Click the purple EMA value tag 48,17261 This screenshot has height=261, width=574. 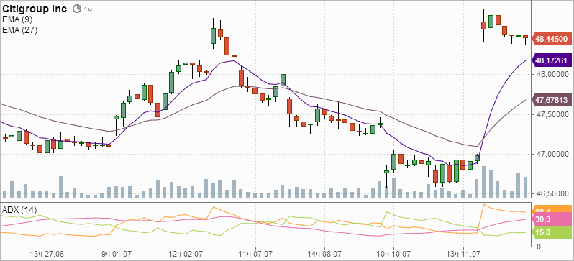pyautogui.click(x=551, y=60)
